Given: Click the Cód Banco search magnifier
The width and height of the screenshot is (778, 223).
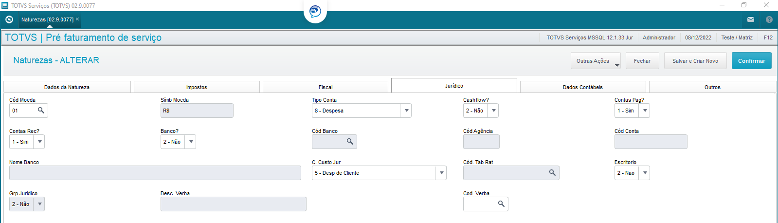Looking at the screenshot, I should [x=350, y=142].
